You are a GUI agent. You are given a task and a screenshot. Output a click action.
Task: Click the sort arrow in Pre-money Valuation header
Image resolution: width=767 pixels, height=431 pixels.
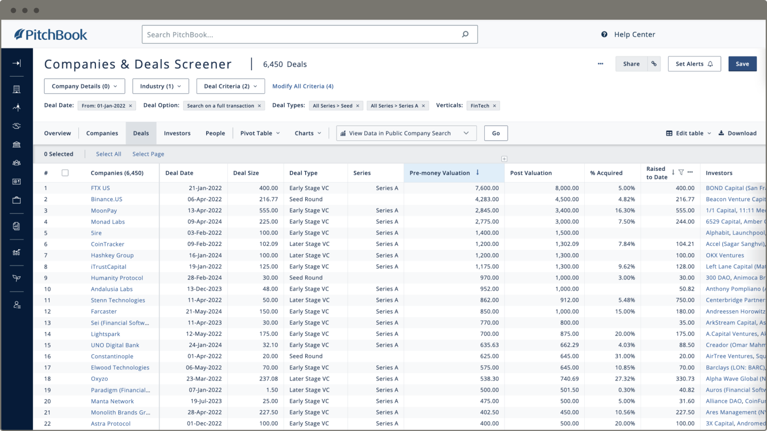coord(477,172)
